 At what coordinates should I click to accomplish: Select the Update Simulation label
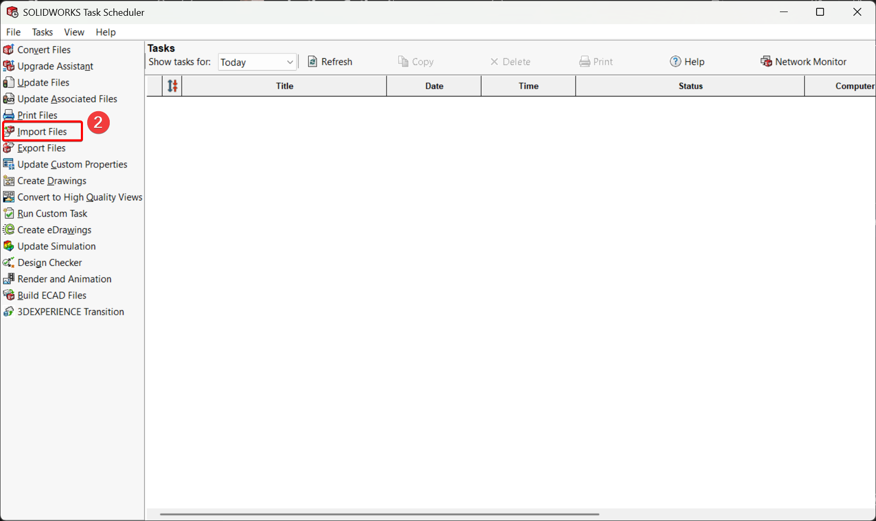click(x=57, y=246)
